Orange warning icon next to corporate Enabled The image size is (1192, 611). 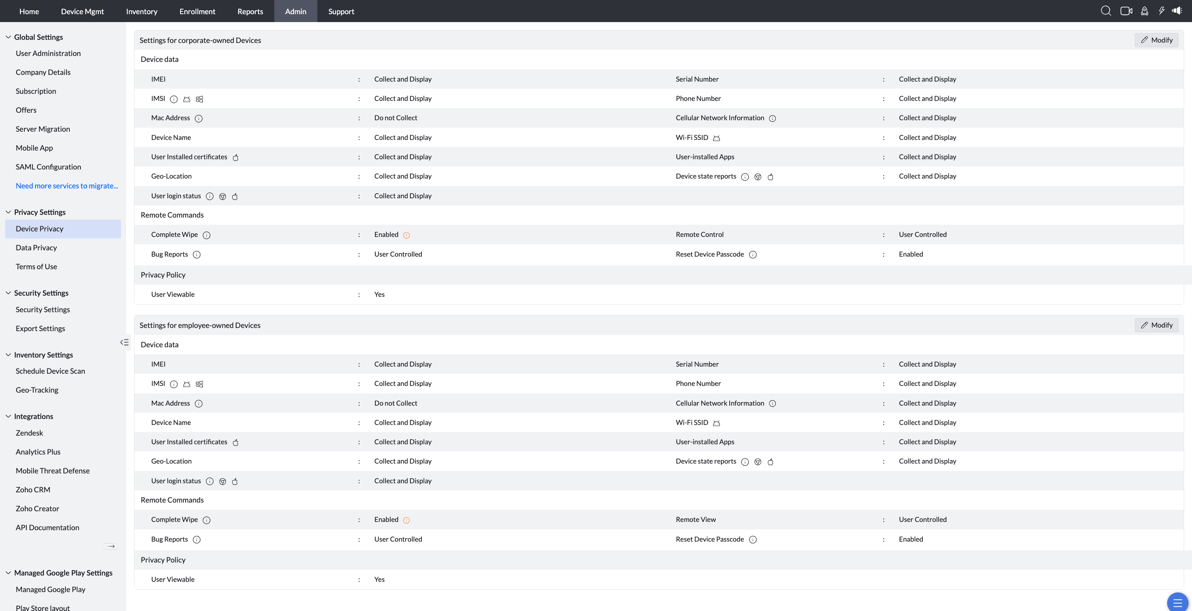(406, 235)
